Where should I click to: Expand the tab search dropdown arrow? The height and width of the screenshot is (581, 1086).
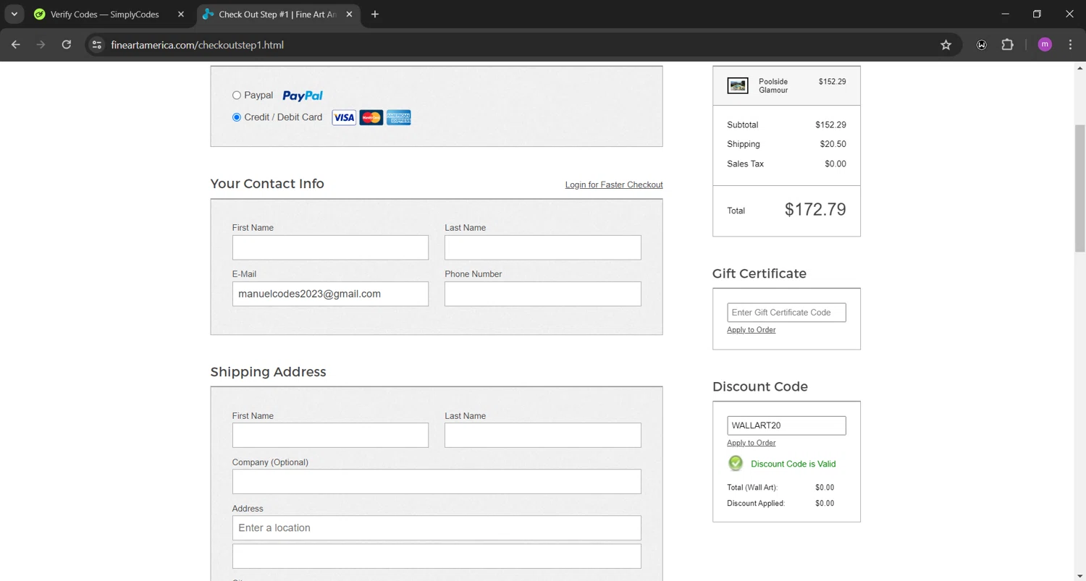tap(14, 14)
